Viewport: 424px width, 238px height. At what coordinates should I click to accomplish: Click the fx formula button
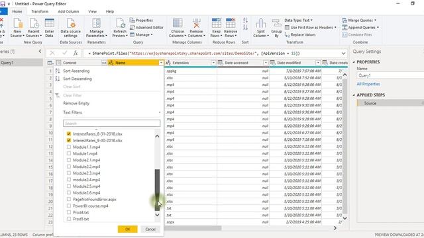pyautogui.click(x=76, y=53)
